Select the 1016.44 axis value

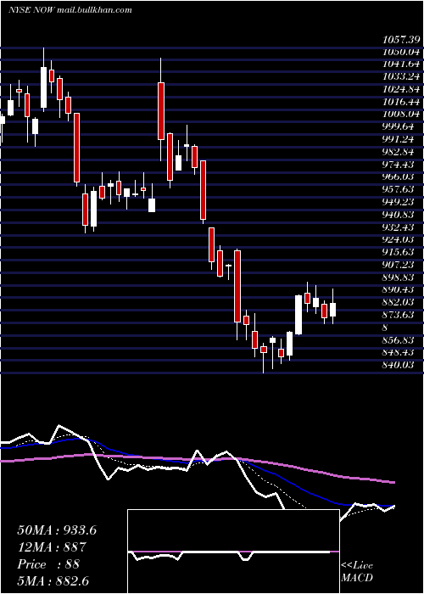pos(401,102)
